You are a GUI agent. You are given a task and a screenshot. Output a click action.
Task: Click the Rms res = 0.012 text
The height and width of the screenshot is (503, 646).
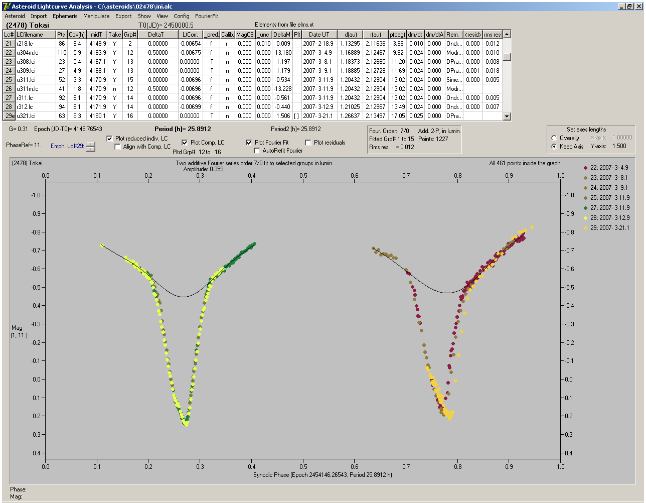(392, 147)
